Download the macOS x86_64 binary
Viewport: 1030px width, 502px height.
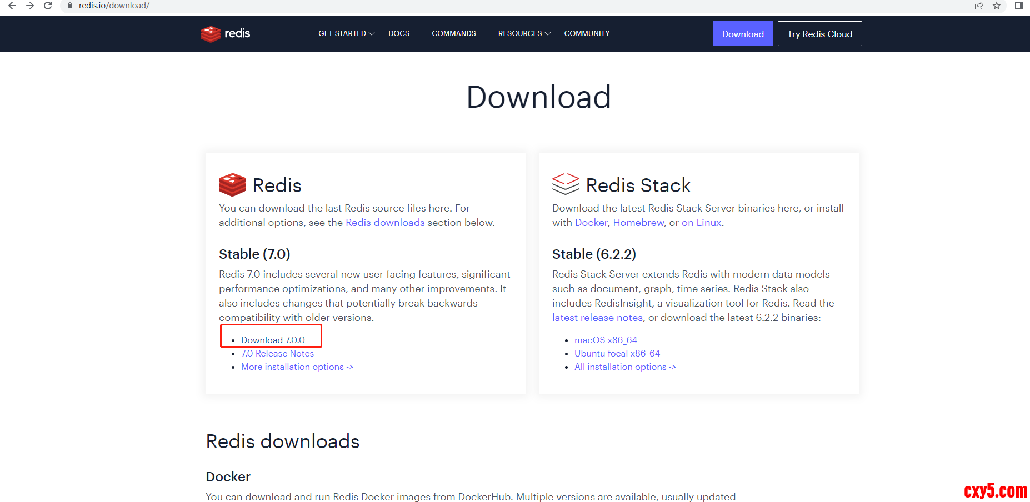pyautogui.click(x=606, y=340)
